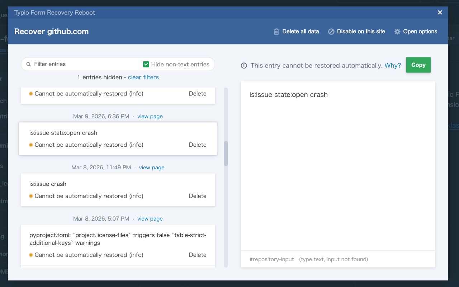Open the Why? link
The height and width of the screenshot is (287, 459).
393,66
